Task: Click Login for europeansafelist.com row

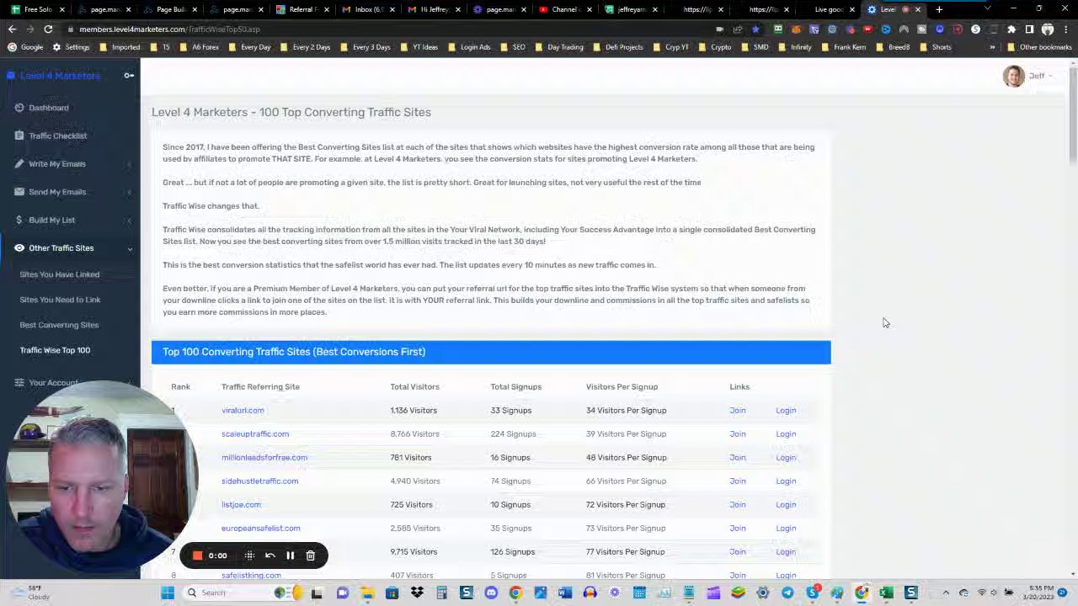Action: tap(786, 529)
